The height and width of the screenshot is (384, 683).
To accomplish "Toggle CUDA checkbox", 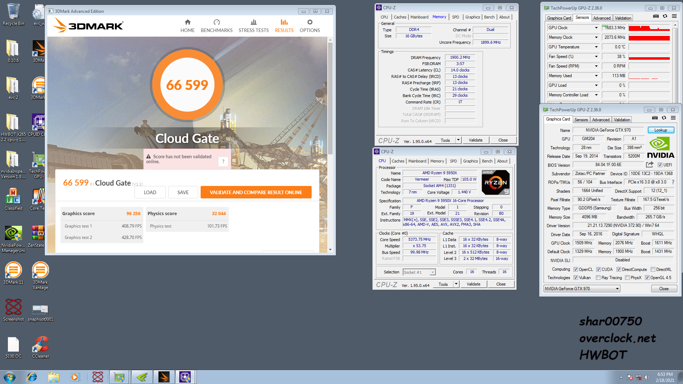I will click(598, 270).
